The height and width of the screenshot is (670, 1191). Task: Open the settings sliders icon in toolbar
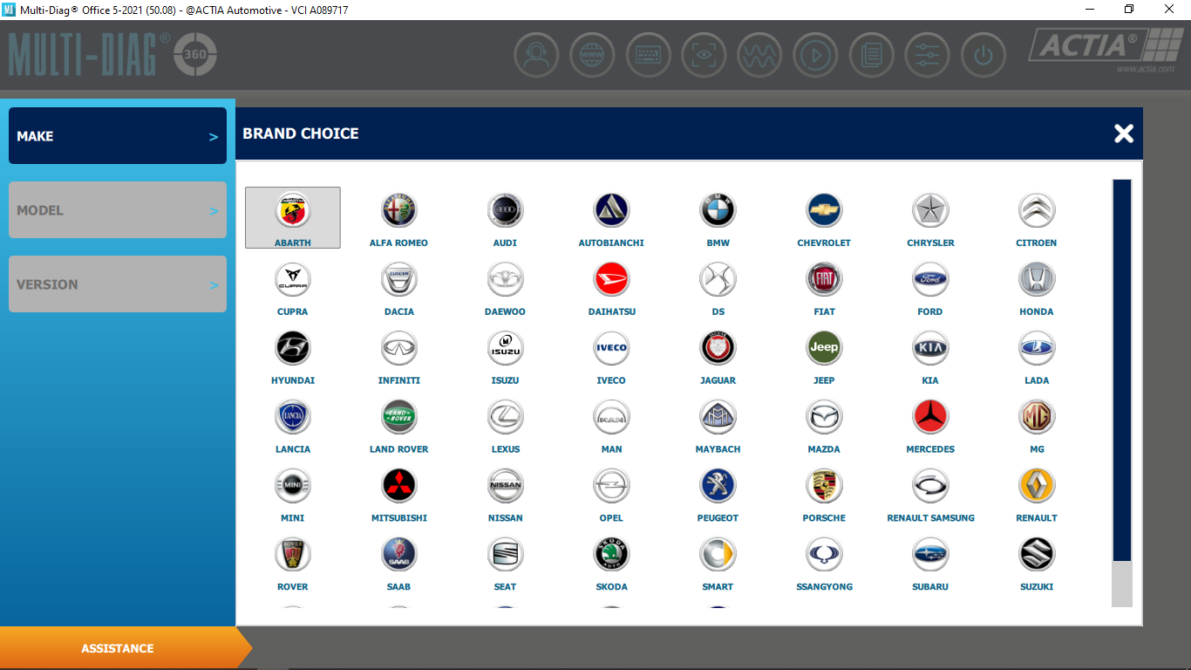(x=928, y=56)
